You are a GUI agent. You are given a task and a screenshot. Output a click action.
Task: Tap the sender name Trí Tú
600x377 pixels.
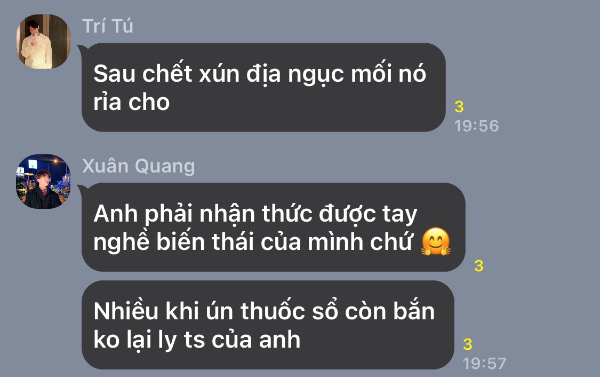108,26
